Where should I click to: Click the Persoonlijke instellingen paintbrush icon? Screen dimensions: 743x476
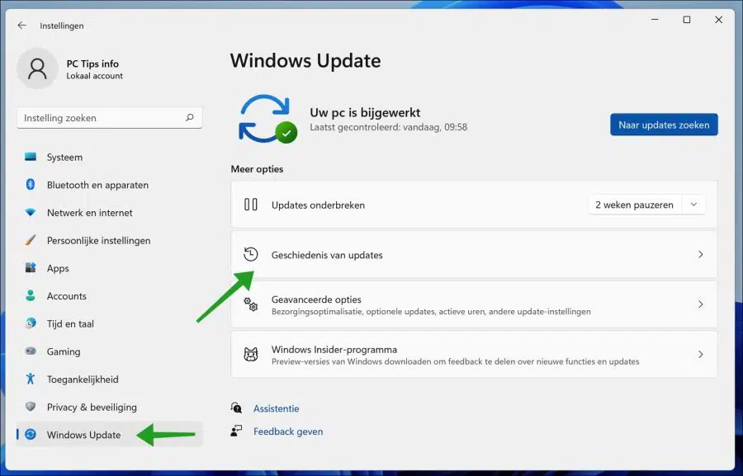[31, 240]
